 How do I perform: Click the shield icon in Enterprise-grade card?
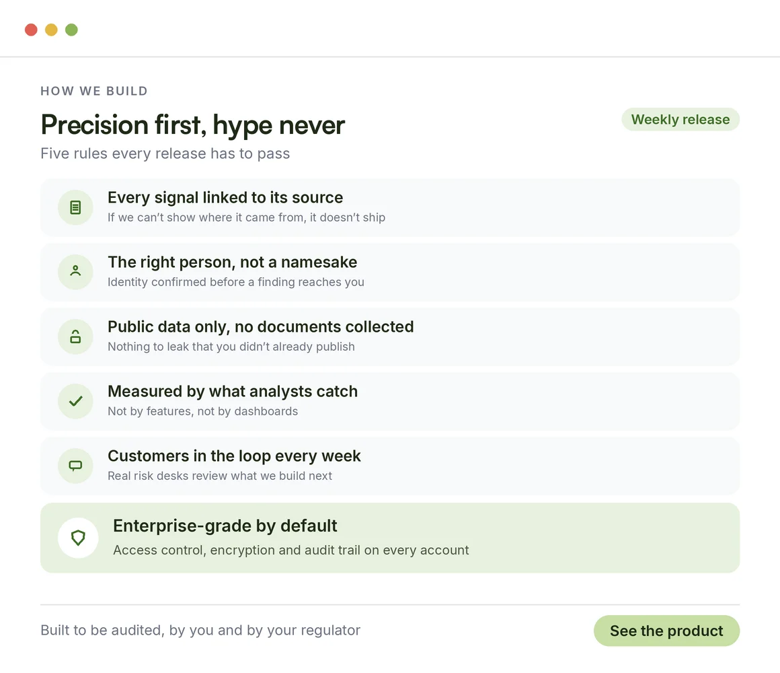(78, 538)
